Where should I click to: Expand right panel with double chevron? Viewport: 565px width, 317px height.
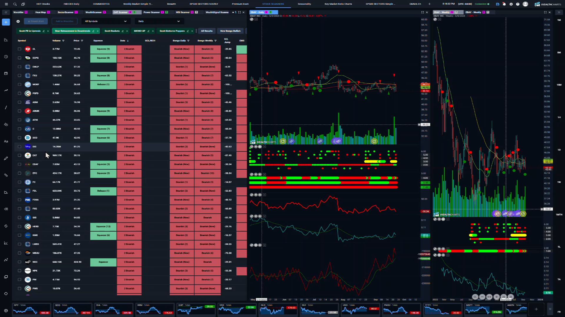(x=559, y=12)
